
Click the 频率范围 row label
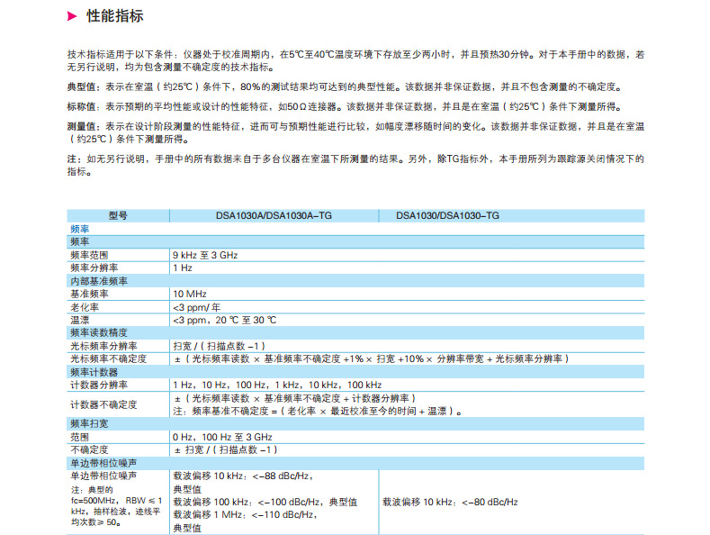(89, 255)
